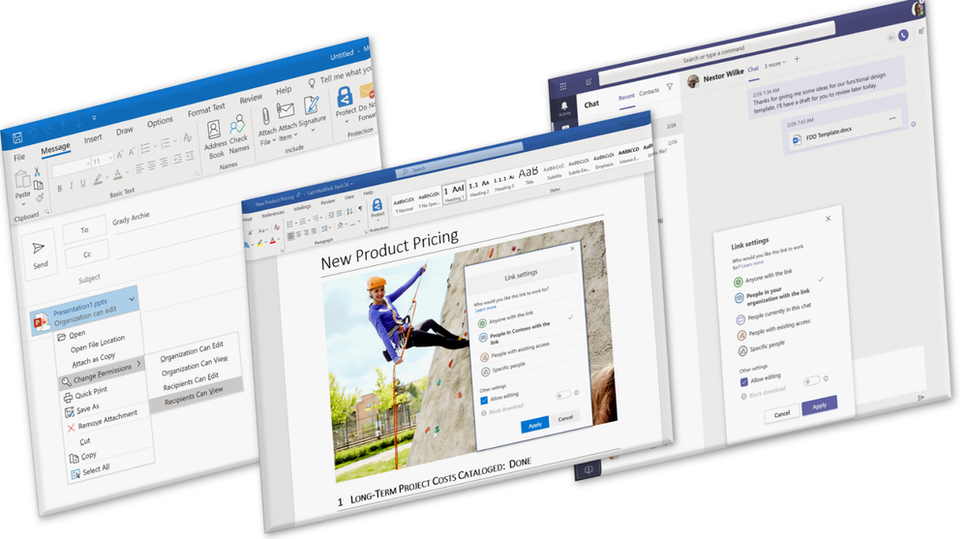This screenshot has height=539, width=967.
Task: Open the Message tab in Outlook ribbon
Action: (x=55, y=149)
